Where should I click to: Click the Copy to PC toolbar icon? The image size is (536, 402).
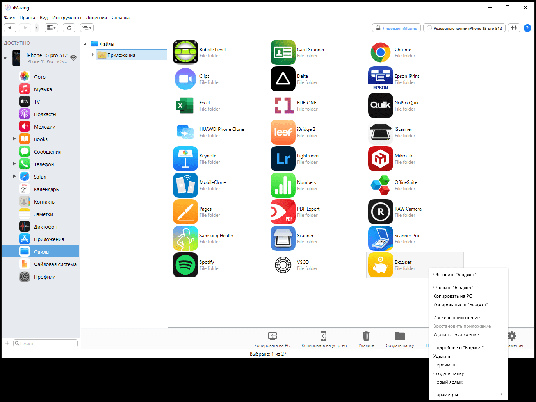272,336
